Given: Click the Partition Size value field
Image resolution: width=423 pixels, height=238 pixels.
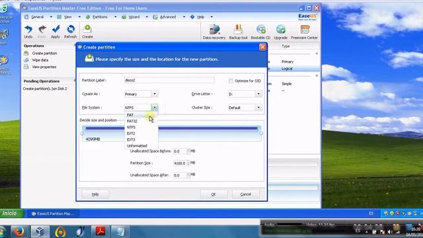Looking at the screenshot, I should pyautogui.click(x=180, y=163).
